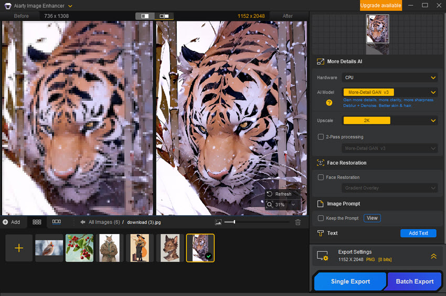The height and width of the screenshot is (296, 446).
Task: Click the Refresh preview icon
Action: pyautogui.click(x=270, y=194)
